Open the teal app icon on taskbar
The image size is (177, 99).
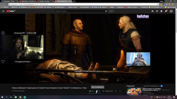tap(25, 97)
